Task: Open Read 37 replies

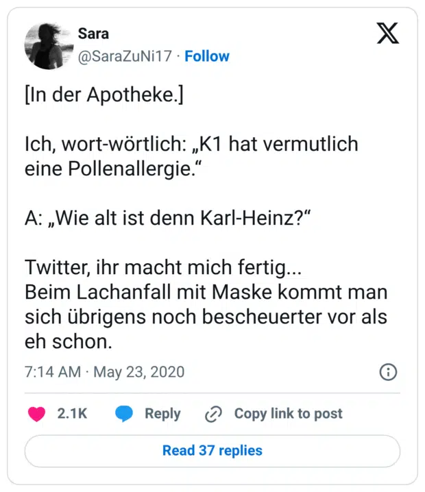Action: click(212, 451)
